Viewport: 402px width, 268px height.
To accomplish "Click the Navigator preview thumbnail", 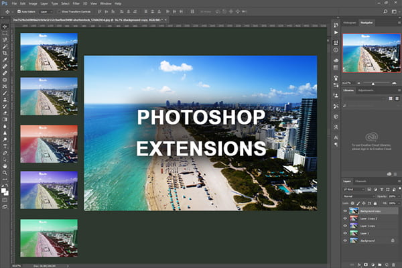I will [x=371, y=53].
